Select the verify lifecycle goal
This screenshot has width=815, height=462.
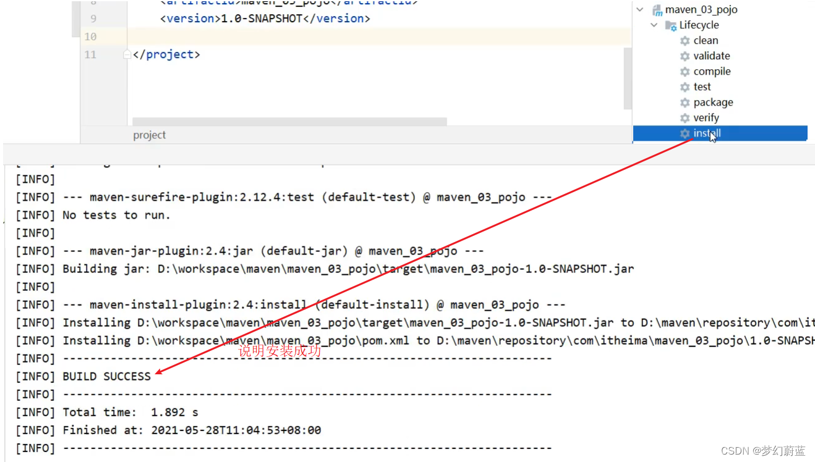[x=706, y=118]
